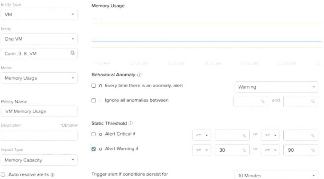Check the 'Ignore all anomalies between' option

click(x=94, y=101)
